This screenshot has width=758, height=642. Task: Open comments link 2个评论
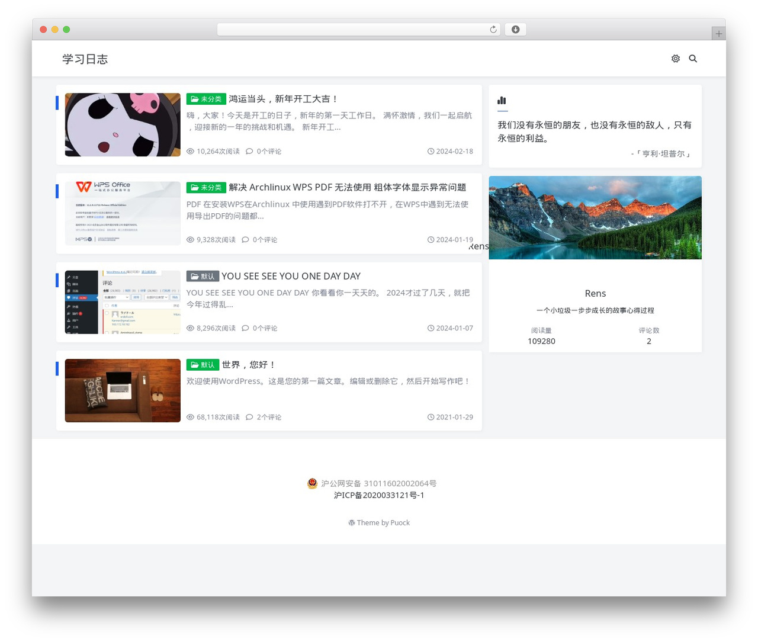(x=269, y=418)
